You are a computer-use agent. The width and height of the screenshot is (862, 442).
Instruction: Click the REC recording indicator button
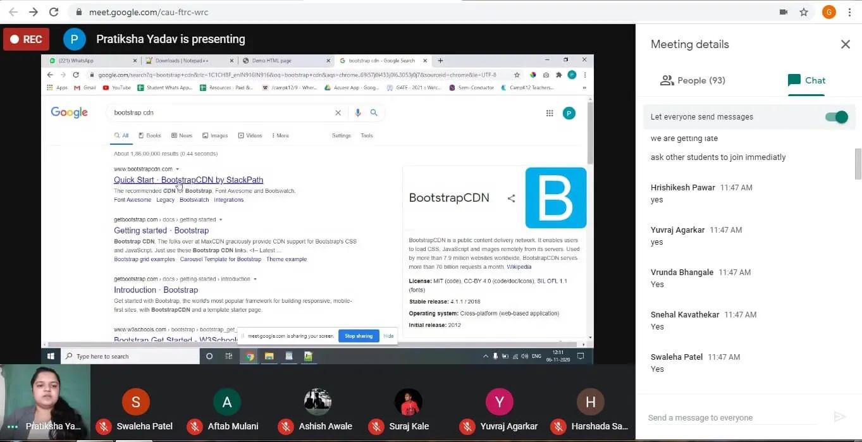pyautogui.click(x=26, y=39)
